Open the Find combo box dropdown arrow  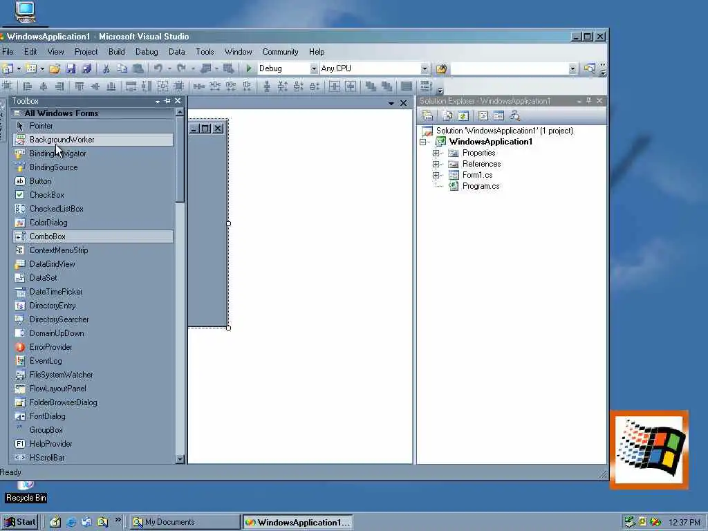pyautogui.click(x=572, y=68)
